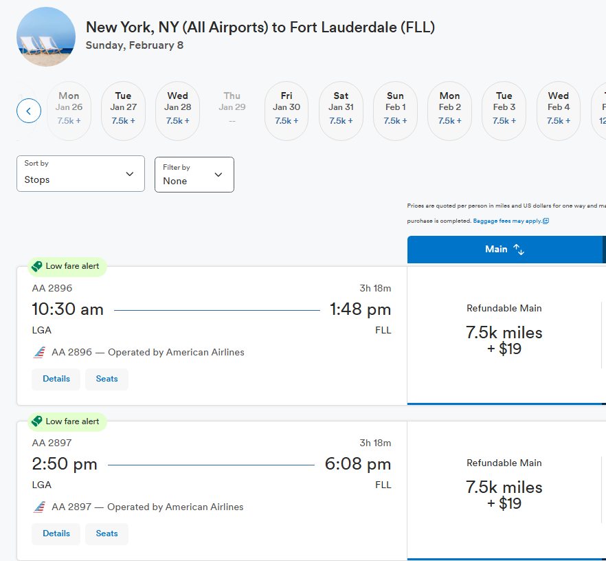Image resolution: width=606 pixels, height=561 pixels.
Task: Select Mon Feb 2 date option
Action: point(450,111)
